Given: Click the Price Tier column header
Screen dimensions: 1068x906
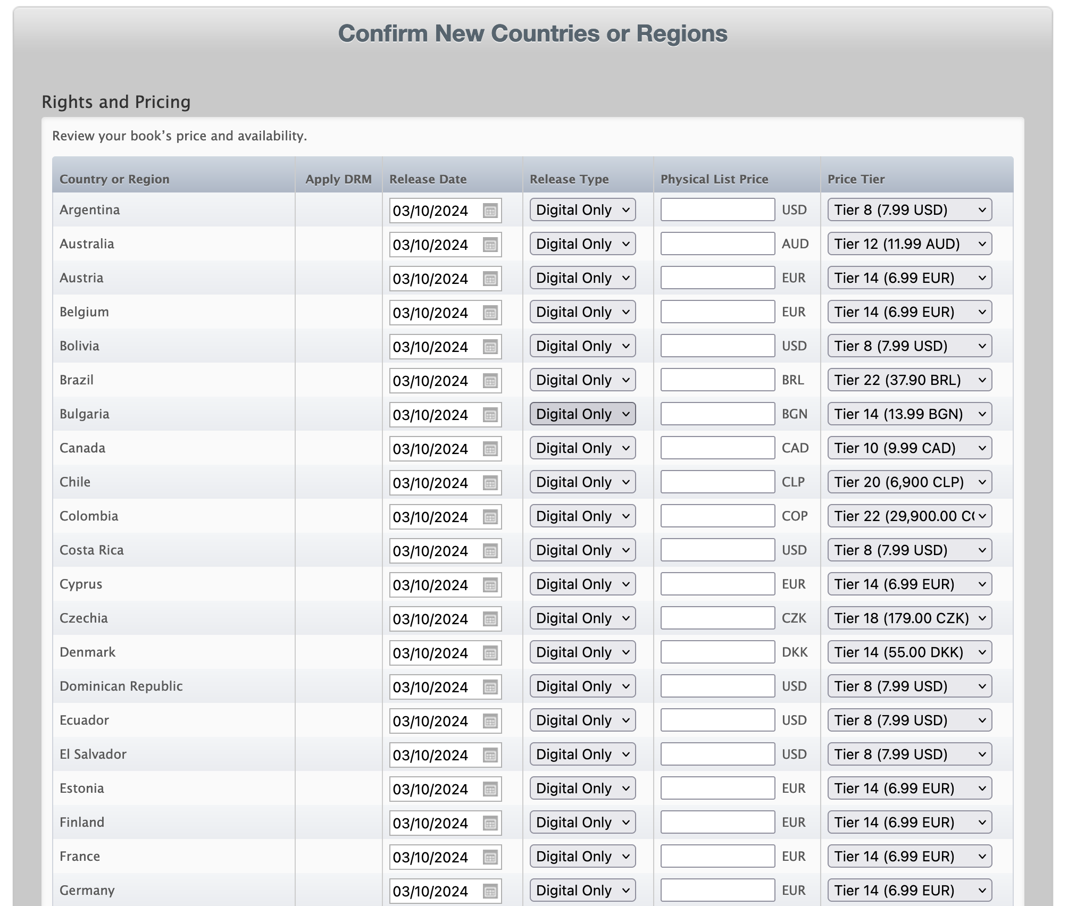Looking at the screenshot, I should point(856,179).
